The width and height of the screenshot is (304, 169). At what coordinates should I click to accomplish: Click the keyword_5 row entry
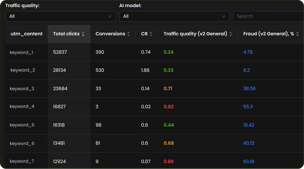[x=22, y=125]
